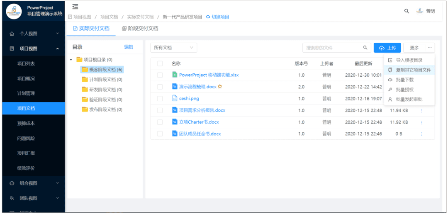Click the PowerProject logo
Viewport: 448px width, 214px height.
[x=14, y=11]
